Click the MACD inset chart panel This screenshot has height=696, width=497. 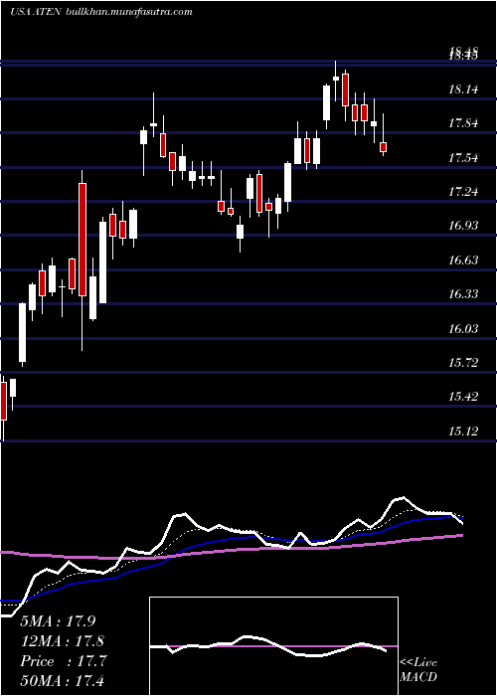(273, 646)
